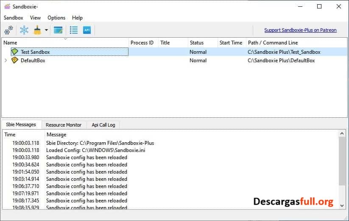The height and width of the screenshot is (221, 349).
Task: Maximize the Sandboxie window
Action: pyautogui.click(x=319, y=6)
